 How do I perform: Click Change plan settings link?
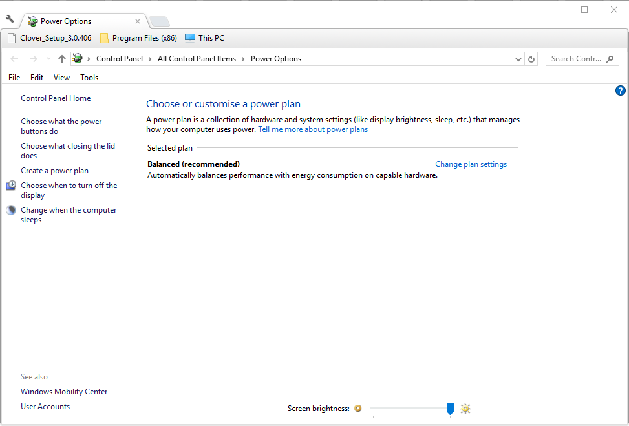pyautogui.click(x=471, y=164)
